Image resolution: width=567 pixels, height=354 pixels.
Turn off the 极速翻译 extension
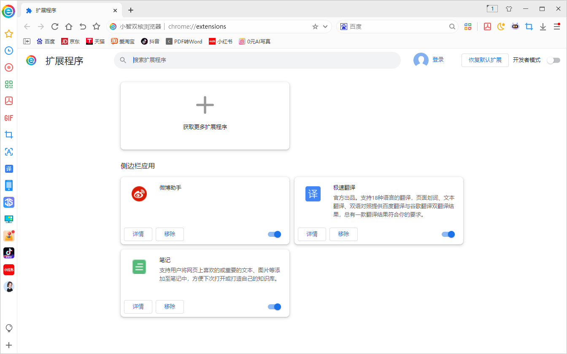448,234
